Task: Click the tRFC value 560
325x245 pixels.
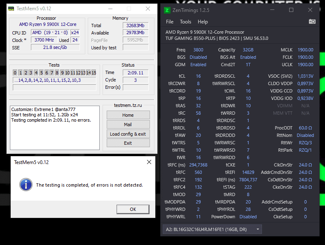Action: (x=199, y=172)
